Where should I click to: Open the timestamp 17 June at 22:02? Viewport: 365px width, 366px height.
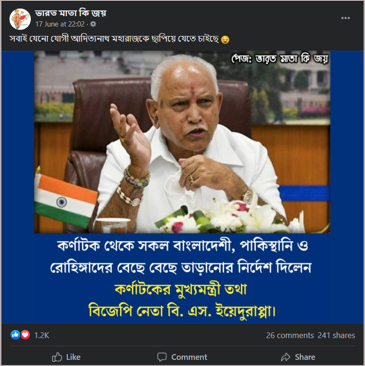[x=60, y=24]
